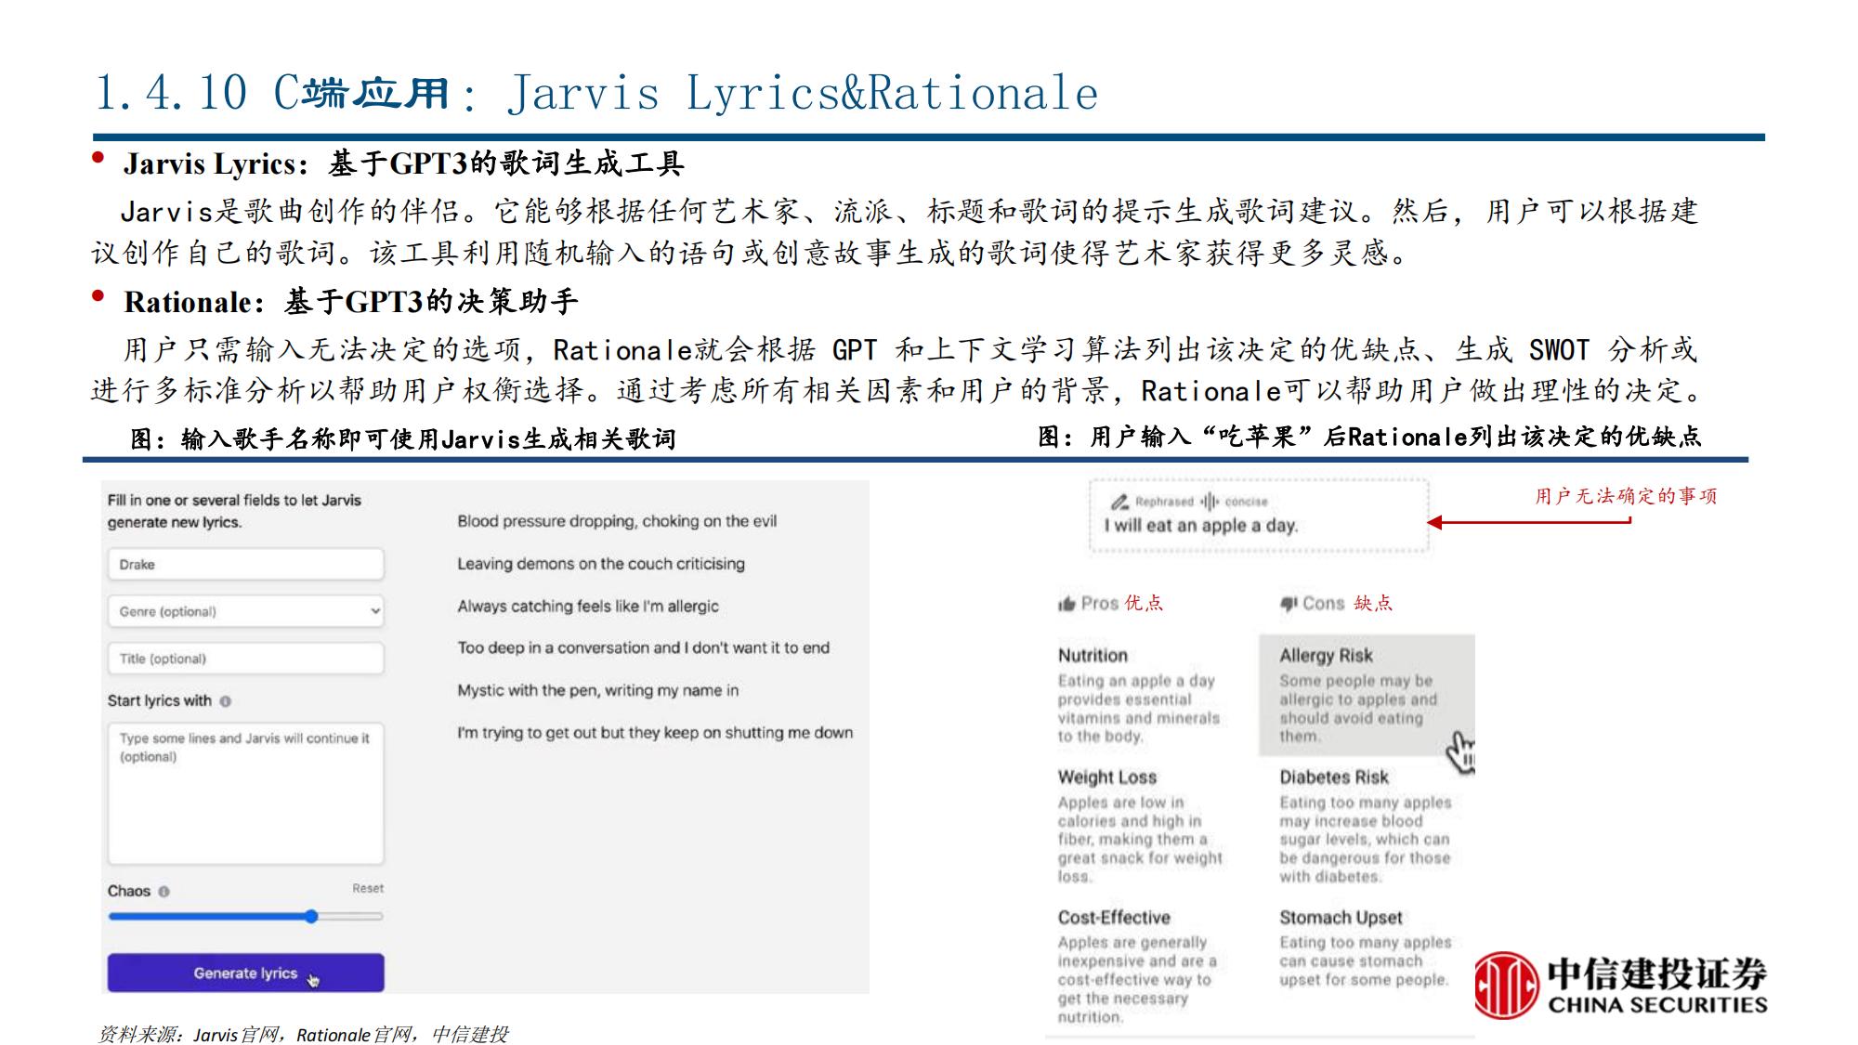Click the concise waveform icon

(x=1209, y=502)
